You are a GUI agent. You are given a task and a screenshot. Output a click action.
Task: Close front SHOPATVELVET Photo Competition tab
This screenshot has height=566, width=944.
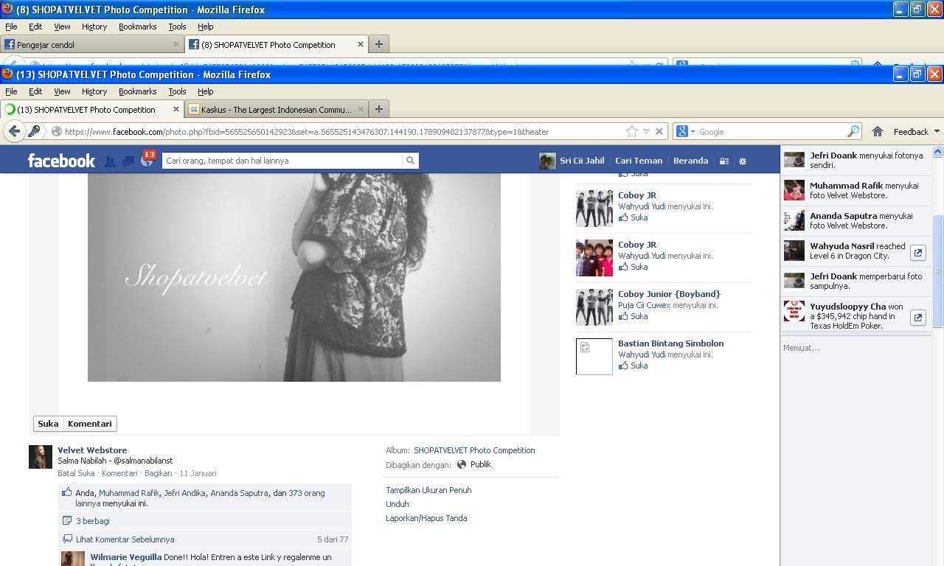point(176,109)
